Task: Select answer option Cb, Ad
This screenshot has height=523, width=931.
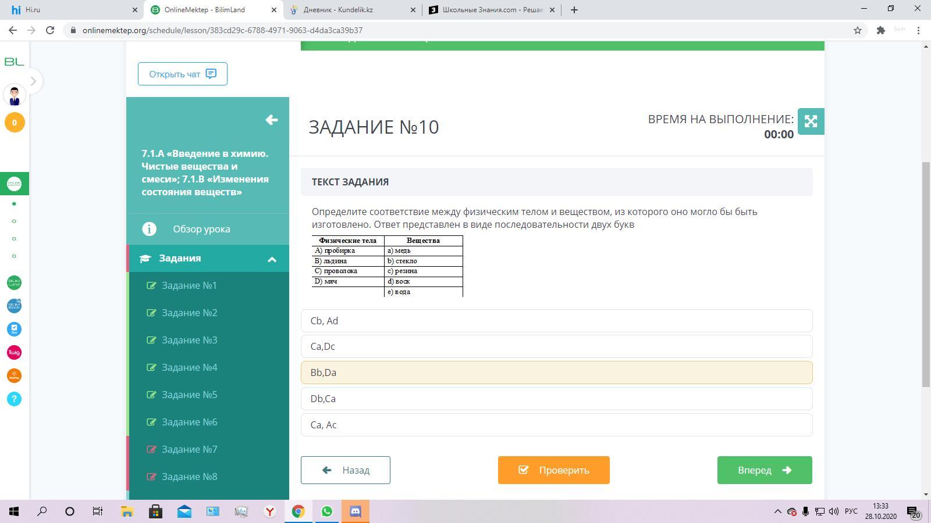Action: tap(556, 321)
